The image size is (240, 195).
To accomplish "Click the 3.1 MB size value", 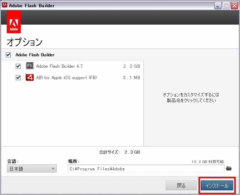I will (132, 78).
